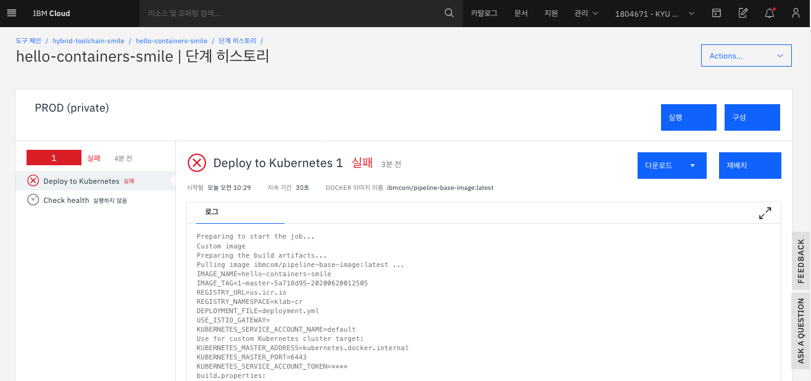Expand the 다운로드 button arrow
This screenshot has height=381, width=811.
(x=692, y=165)
